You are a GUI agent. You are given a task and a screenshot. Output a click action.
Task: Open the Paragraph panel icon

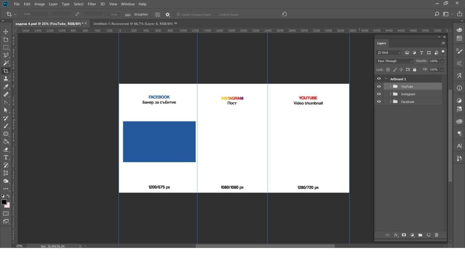[460, 134]
